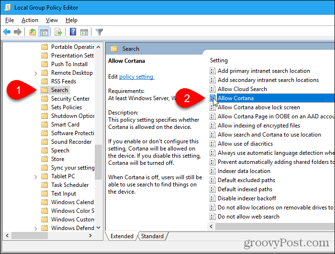Select Presentation Settings tree folder
The height and width of the screenshot is (254, 335).
tap(72, 56)
